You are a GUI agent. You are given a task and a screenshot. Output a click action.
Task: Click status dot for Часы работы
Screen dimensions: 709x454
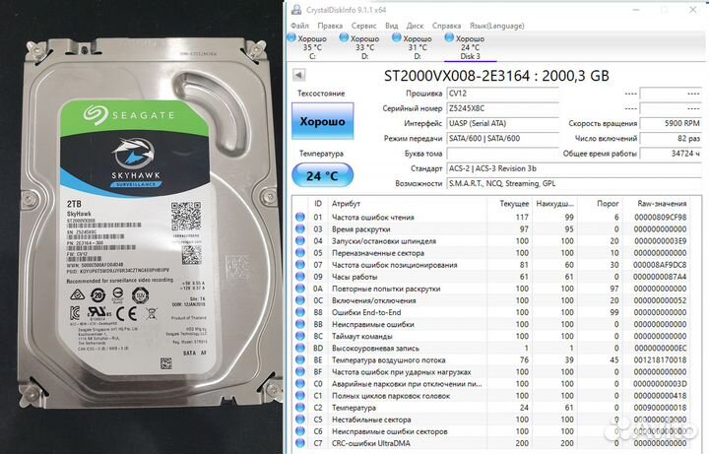[x=299, y=277]
